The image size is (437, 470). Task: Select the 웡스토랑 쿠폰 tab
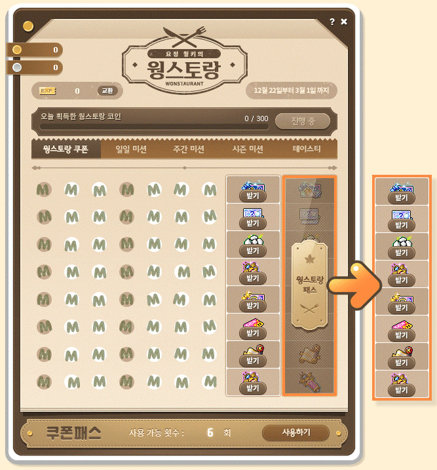[x=66, y=149]
